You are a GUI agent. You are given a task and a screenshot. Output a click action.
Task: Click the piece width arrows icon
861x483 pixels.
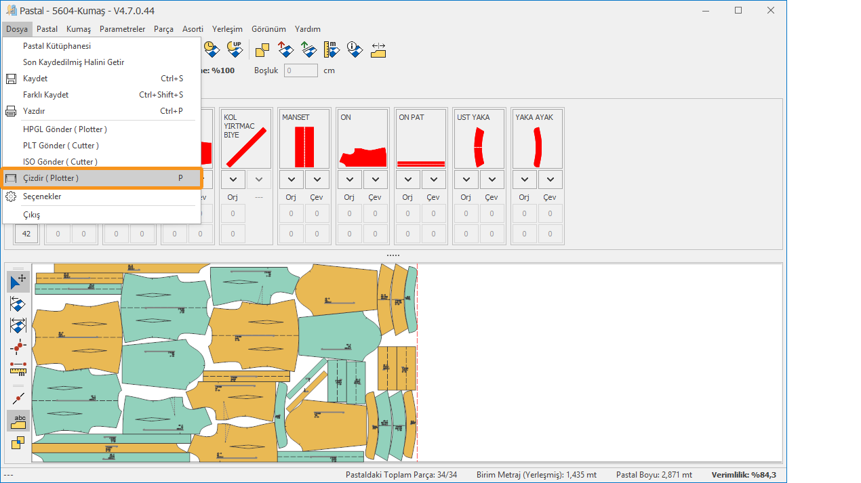tap(378, 49)
